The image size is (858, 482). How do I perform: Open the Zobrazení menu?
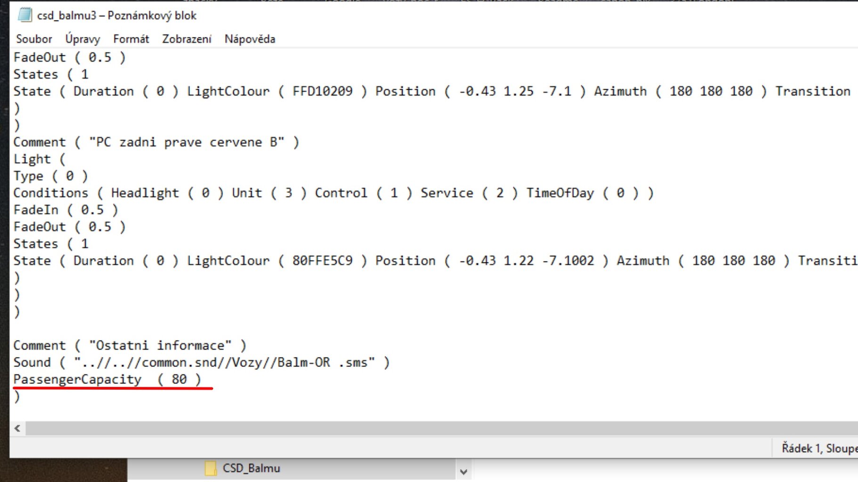coord(187,39)
